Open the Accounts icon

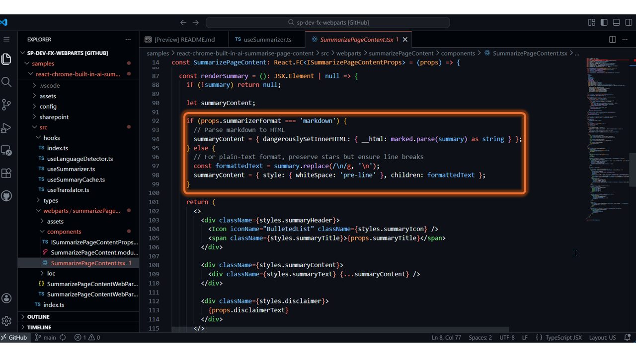[6, 298]
